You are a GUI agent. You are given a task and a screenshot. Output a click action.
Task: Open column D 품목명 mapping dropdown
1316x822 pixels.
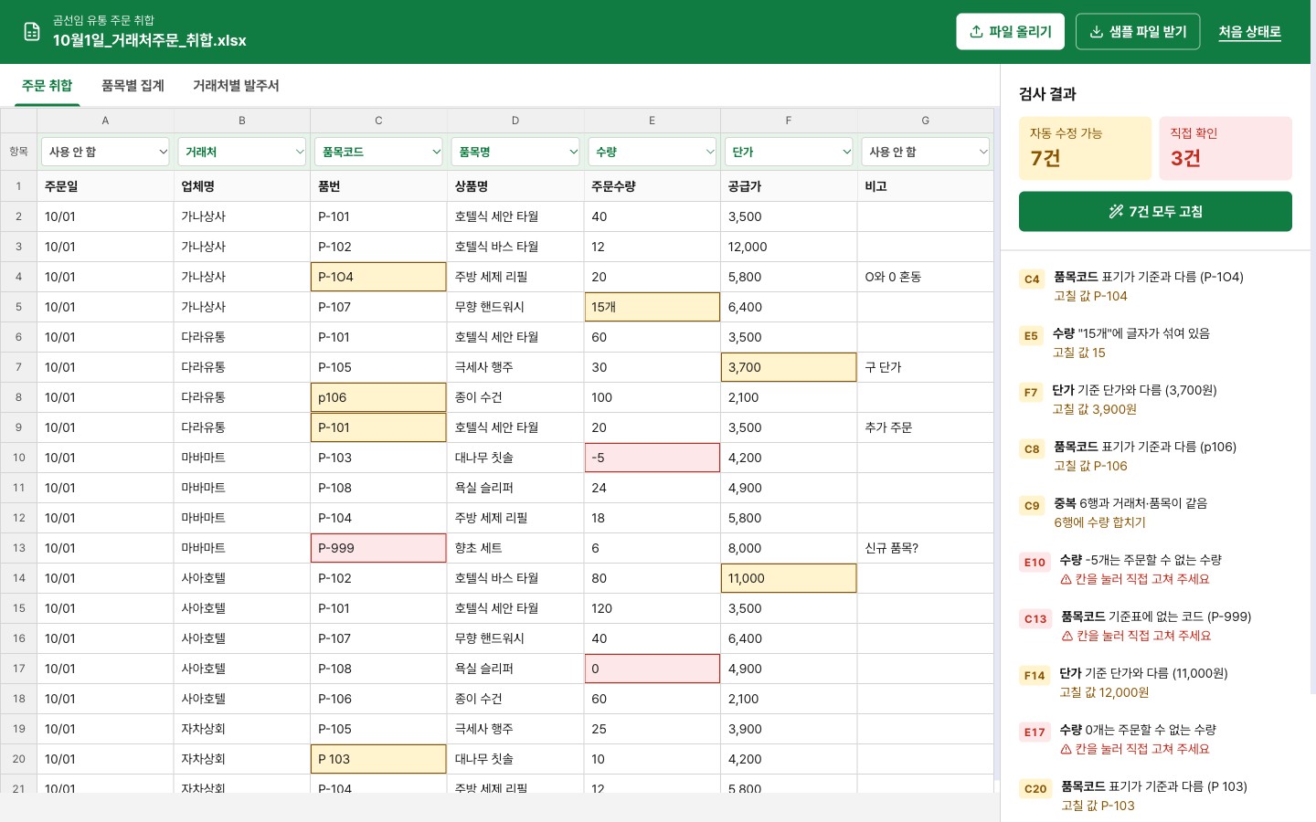click(x=515, y=152)
